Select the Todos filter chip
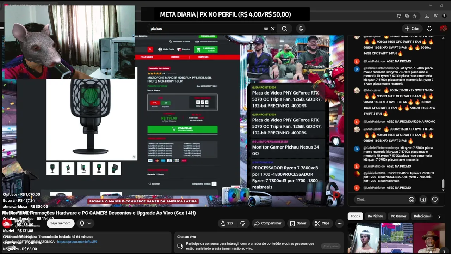Image resolution: width=451 pixels, height=254 pixels. tap(355, 216)
